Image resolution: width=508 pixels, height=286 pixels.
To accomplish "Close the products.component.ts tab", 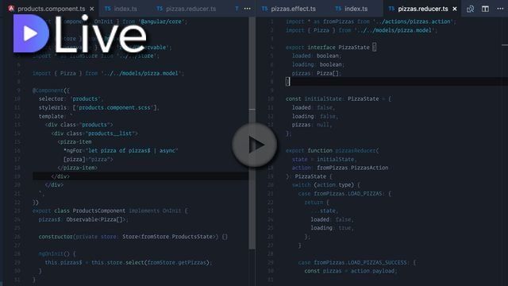I will [92, 9].
